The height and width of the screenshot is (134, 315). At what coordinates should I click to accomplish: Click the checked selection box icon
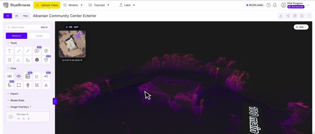37,85
